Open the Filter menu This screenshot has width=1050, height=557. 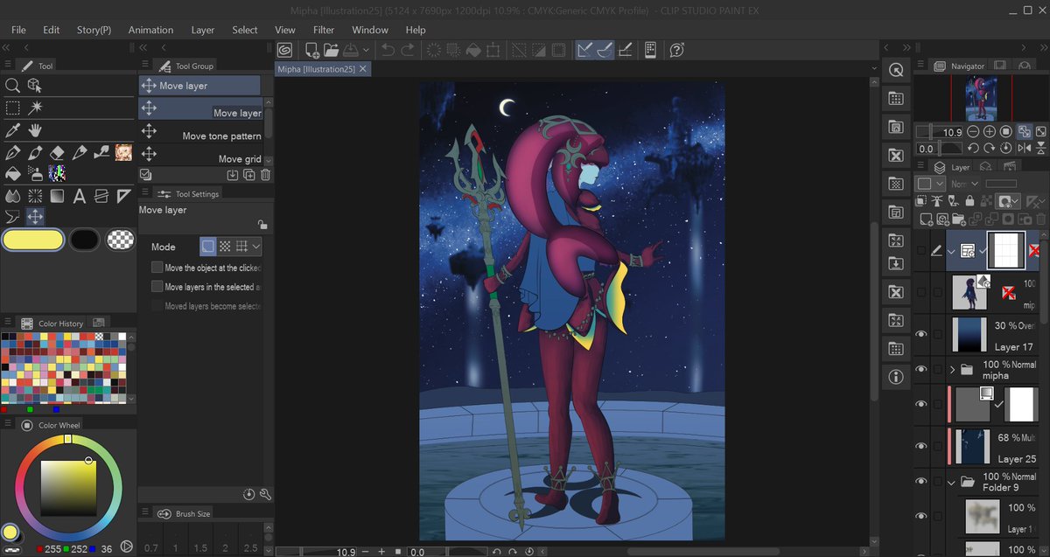click(x=324, y=30)
